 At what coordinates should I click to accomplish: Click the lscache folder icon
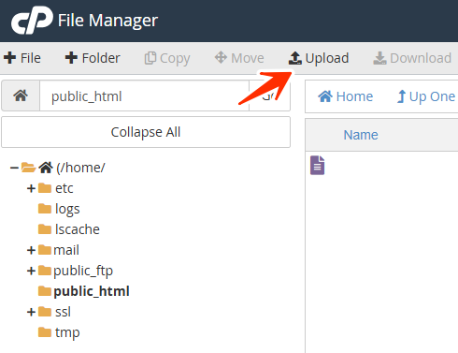[45, 229]
